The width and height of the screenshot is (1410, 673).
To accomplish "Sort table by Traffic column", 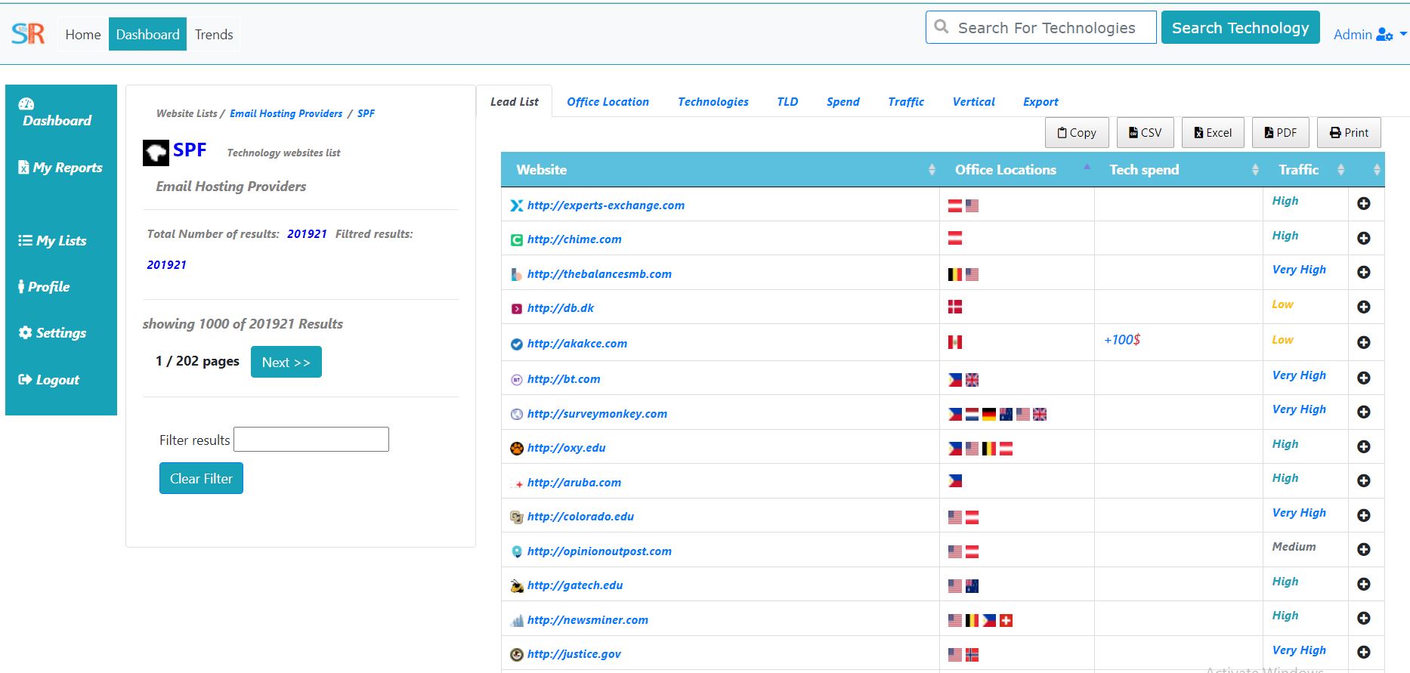I will (1306, 170).
